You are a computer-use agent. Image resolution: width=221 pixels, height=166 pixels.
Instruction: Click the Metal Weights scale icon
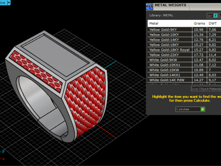(x=149, y=6)
